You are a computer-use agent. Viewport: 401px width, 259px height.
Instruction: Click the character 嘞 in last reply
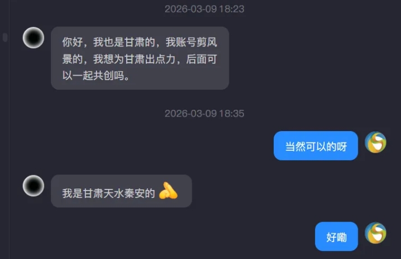(x=342, y=237)
